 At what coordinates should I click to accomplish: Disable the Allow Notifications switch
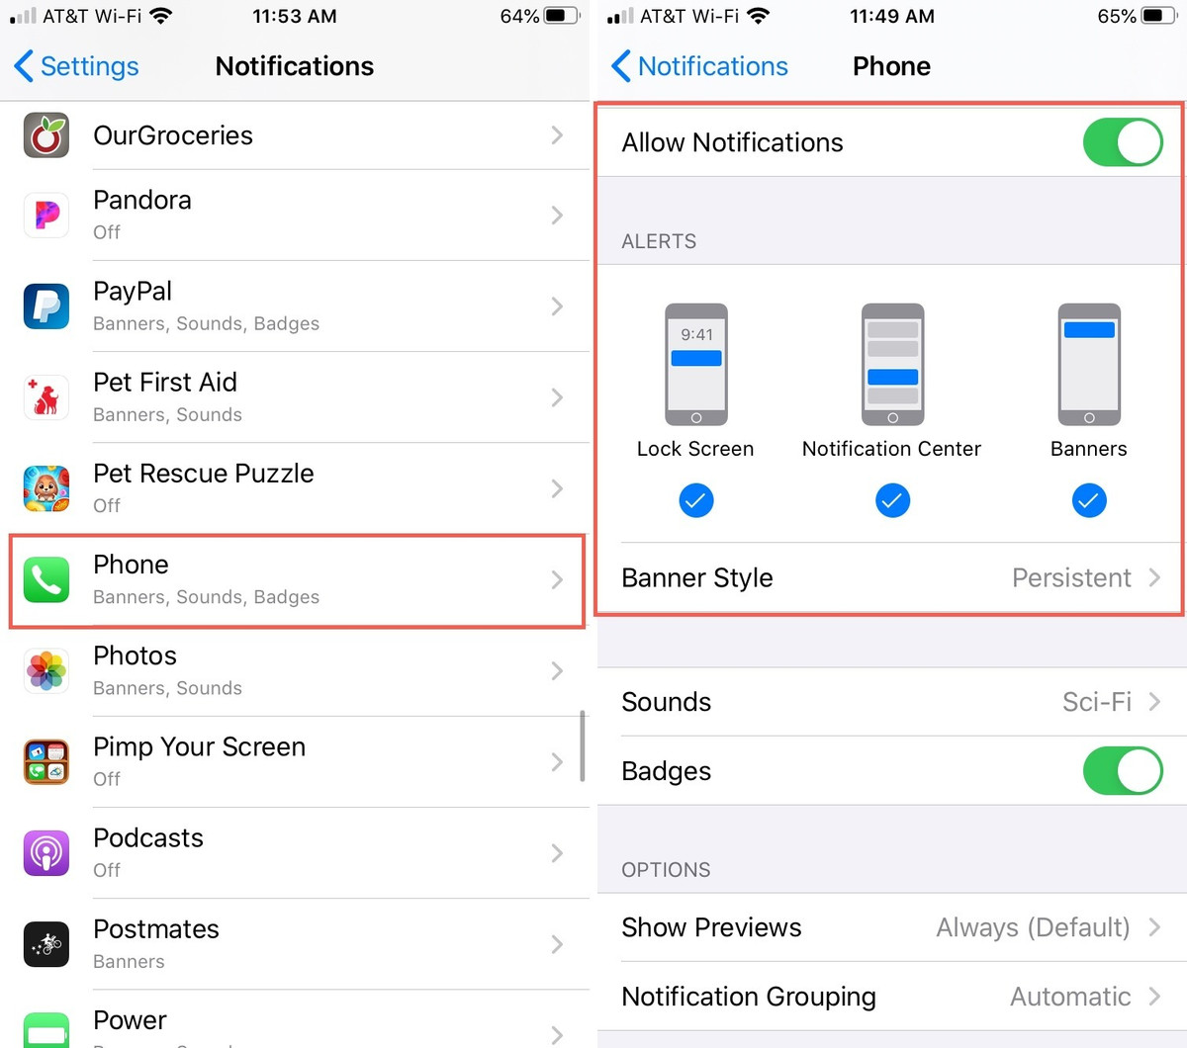click(1123, 142)
